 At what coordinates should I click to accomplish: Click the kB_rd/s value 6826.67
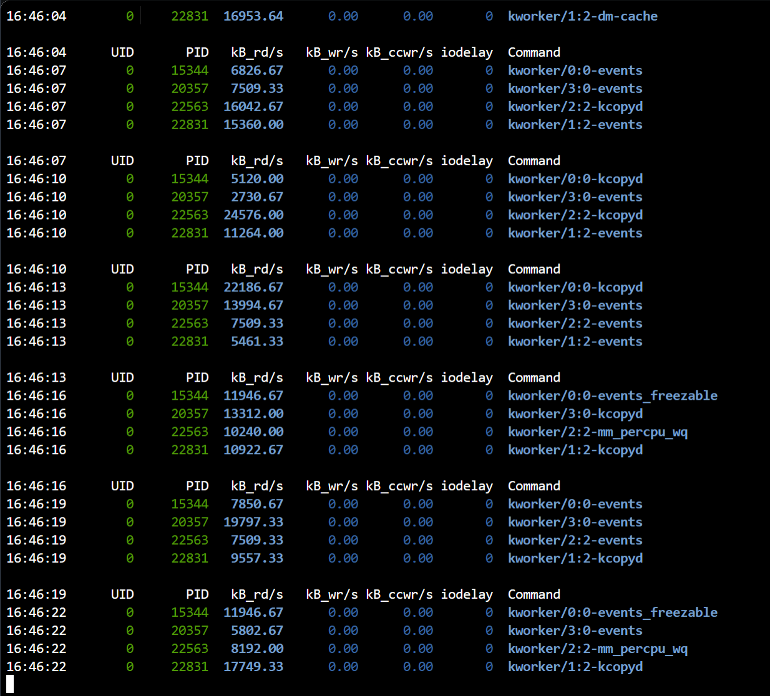point(257,70)
